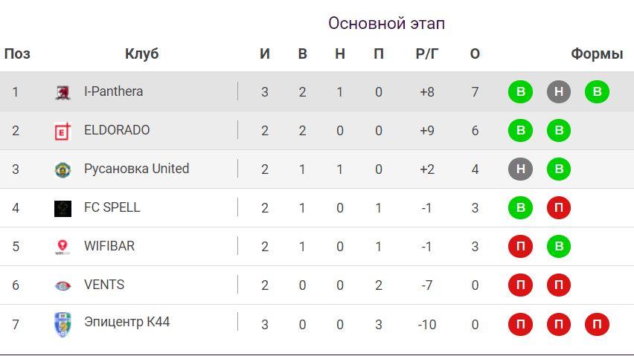Screen dimensions: 634x356
Task: Click the Формы column header
Action: 597,54
